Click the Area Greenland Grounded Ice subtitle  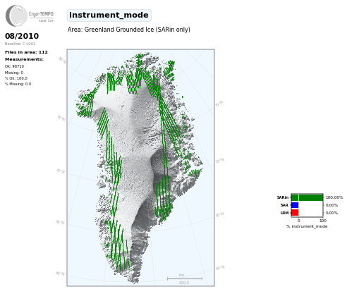129,30
